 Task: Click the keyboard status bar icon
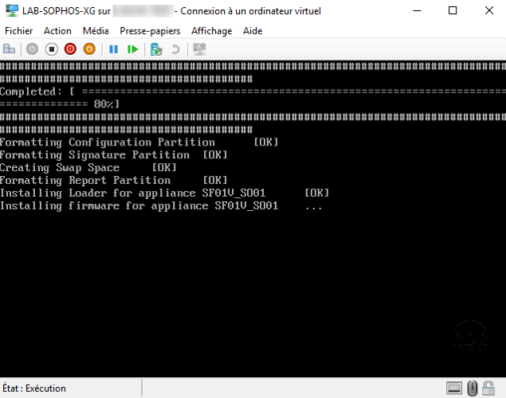(x=454, y=388)
